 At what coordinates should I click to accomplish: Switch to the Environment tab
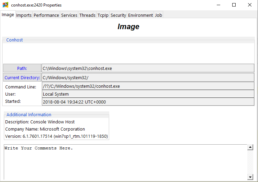(141, 15)
